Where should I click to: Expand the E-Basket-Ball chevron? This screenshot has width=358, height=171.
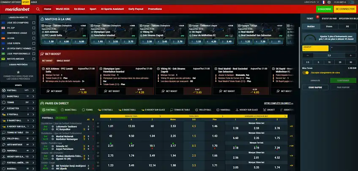33,121
